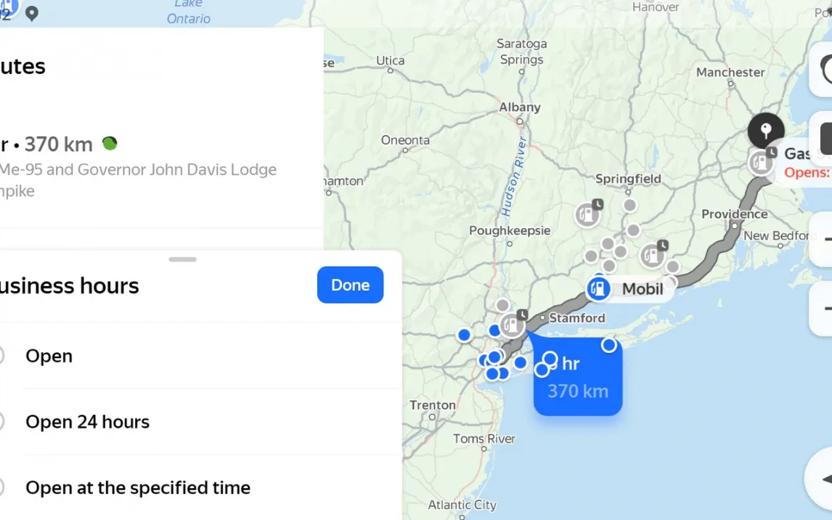This screenshot has width=832, height=520.
Task: Choose the "Open 24 hours" option
Action: click(x=87, y=422)
